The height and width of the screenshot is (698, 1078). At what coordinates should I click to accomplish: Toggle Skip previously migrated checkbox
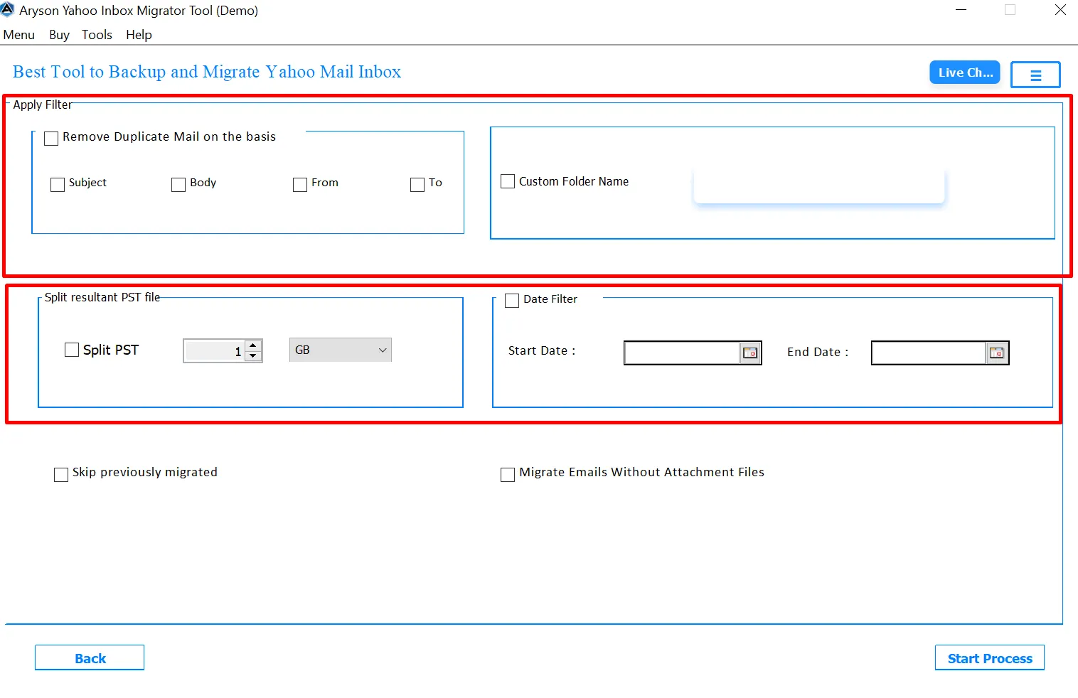pyautogui.click(x=61, y=474)
